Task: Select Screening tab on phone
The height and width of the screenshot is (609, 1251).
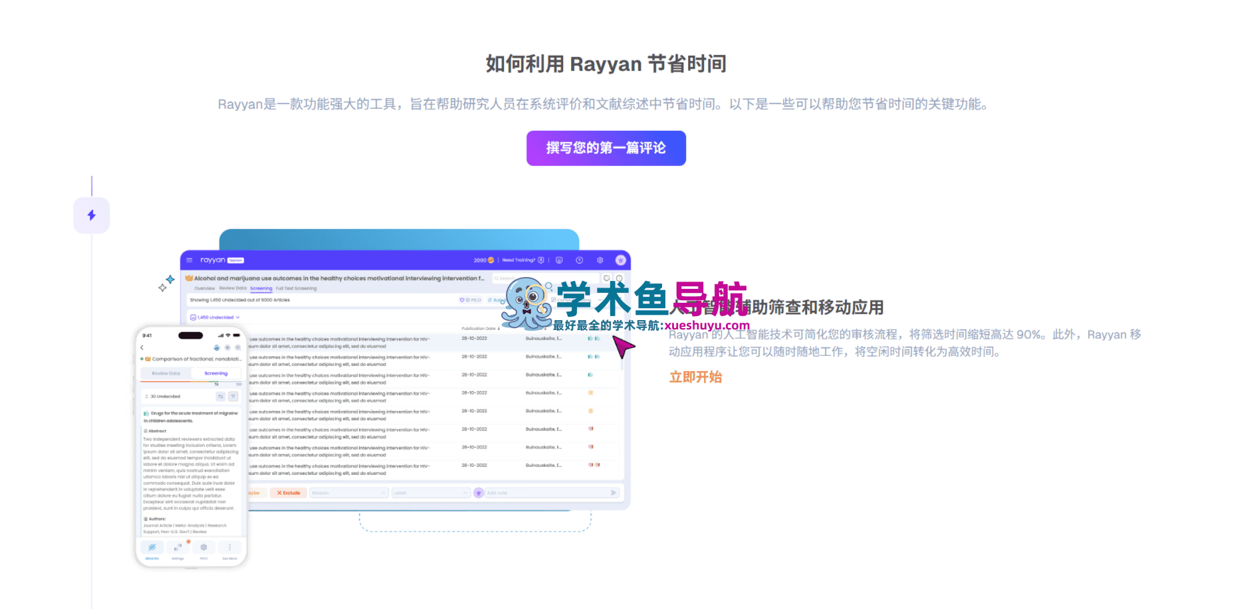Action: point(216,373)
